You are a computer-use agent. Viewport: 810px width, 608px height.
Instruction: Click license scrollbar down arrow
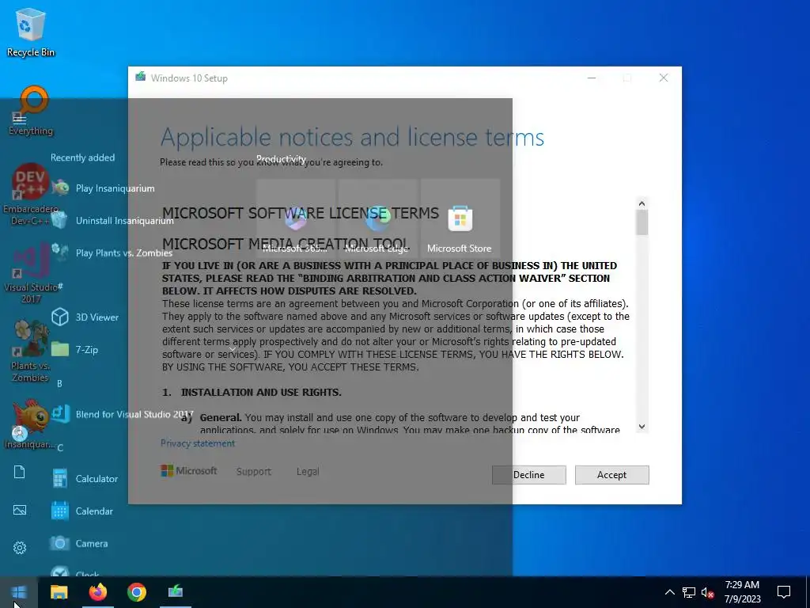click(x=642, y=427)
